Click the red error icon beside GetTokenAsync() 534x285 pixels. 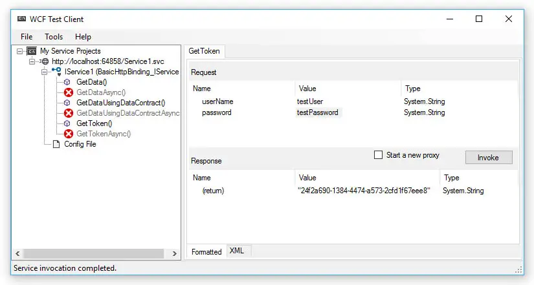click(69, 134)
